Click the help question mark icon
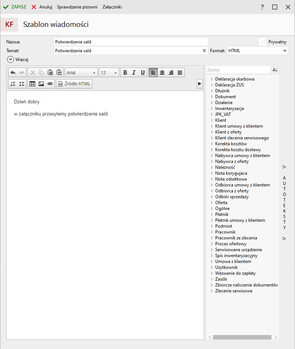This screenshot has height=349, width=295. click(x=262, y=7)
